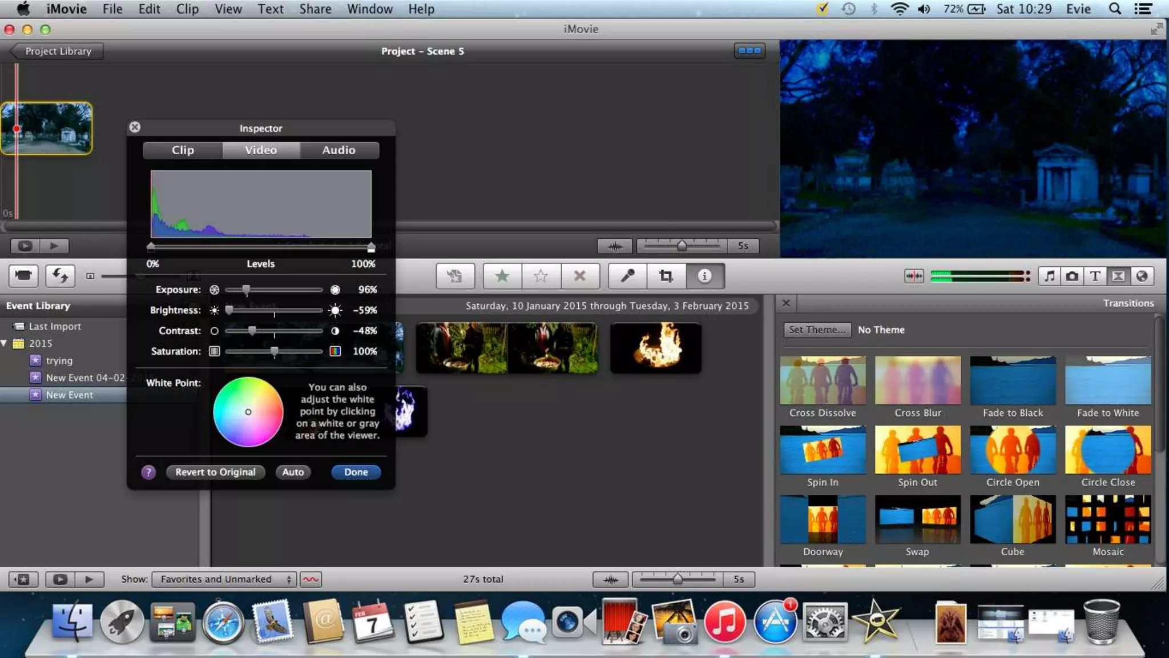Open the titles browser T icon
The image size is (1169, 658).
(1095, 276)
